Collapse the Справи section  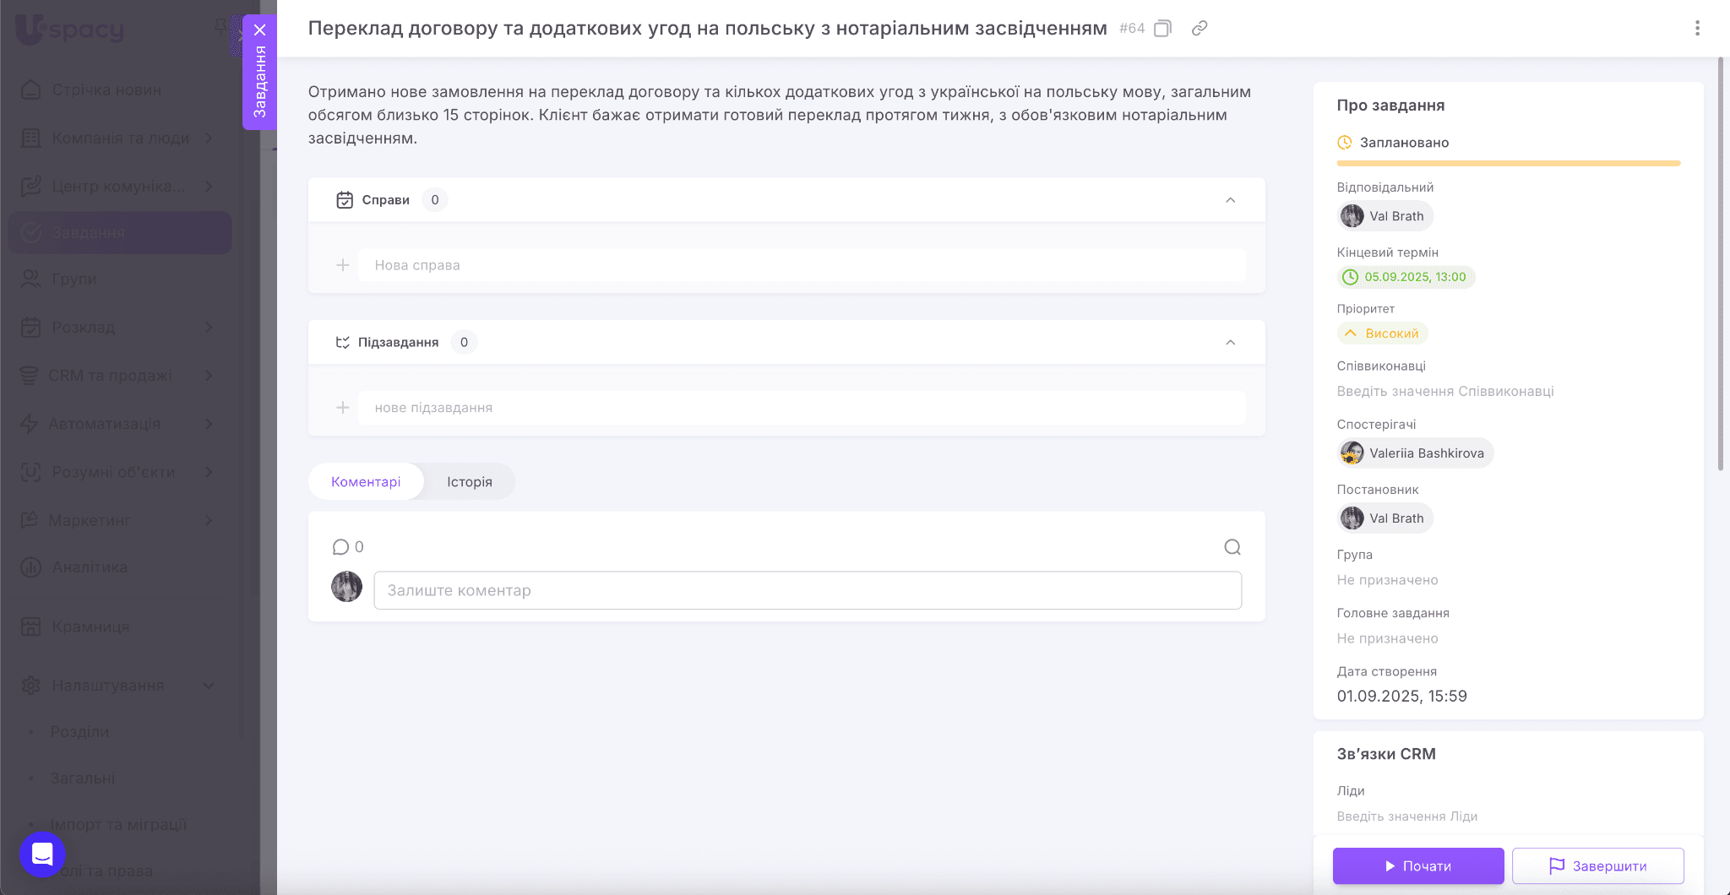pos(1231,200)
